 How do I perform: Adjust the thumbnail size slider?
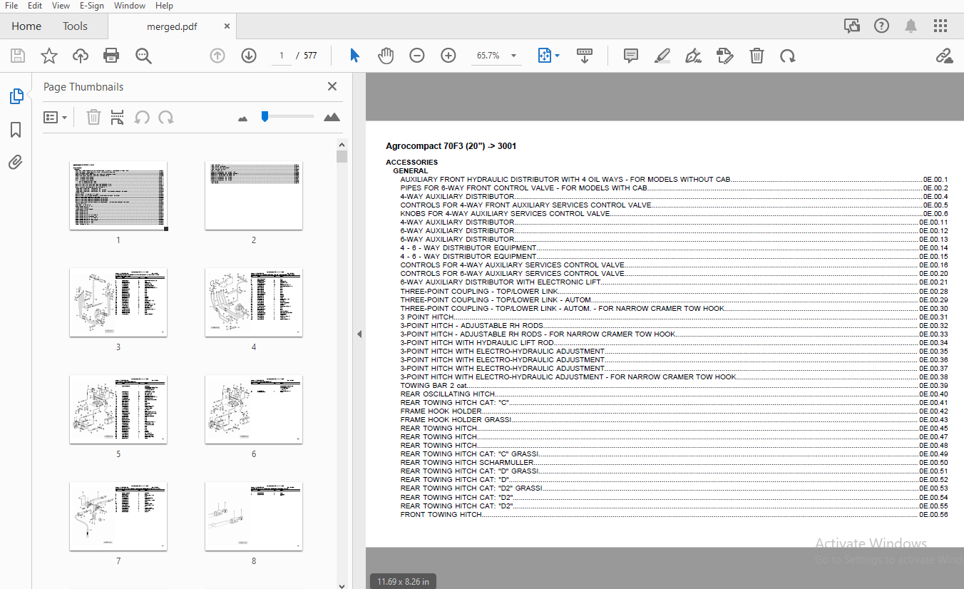pyautogui.click(x=265, y=116)
